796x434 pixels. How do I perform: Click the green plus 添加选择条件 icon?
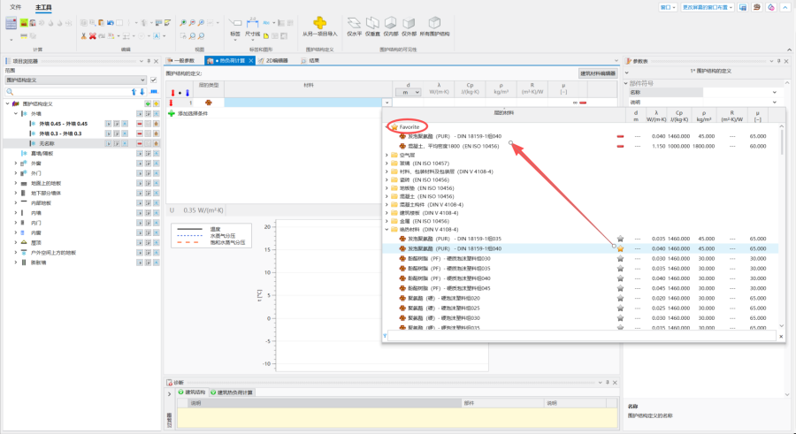(x=171, y=114)
